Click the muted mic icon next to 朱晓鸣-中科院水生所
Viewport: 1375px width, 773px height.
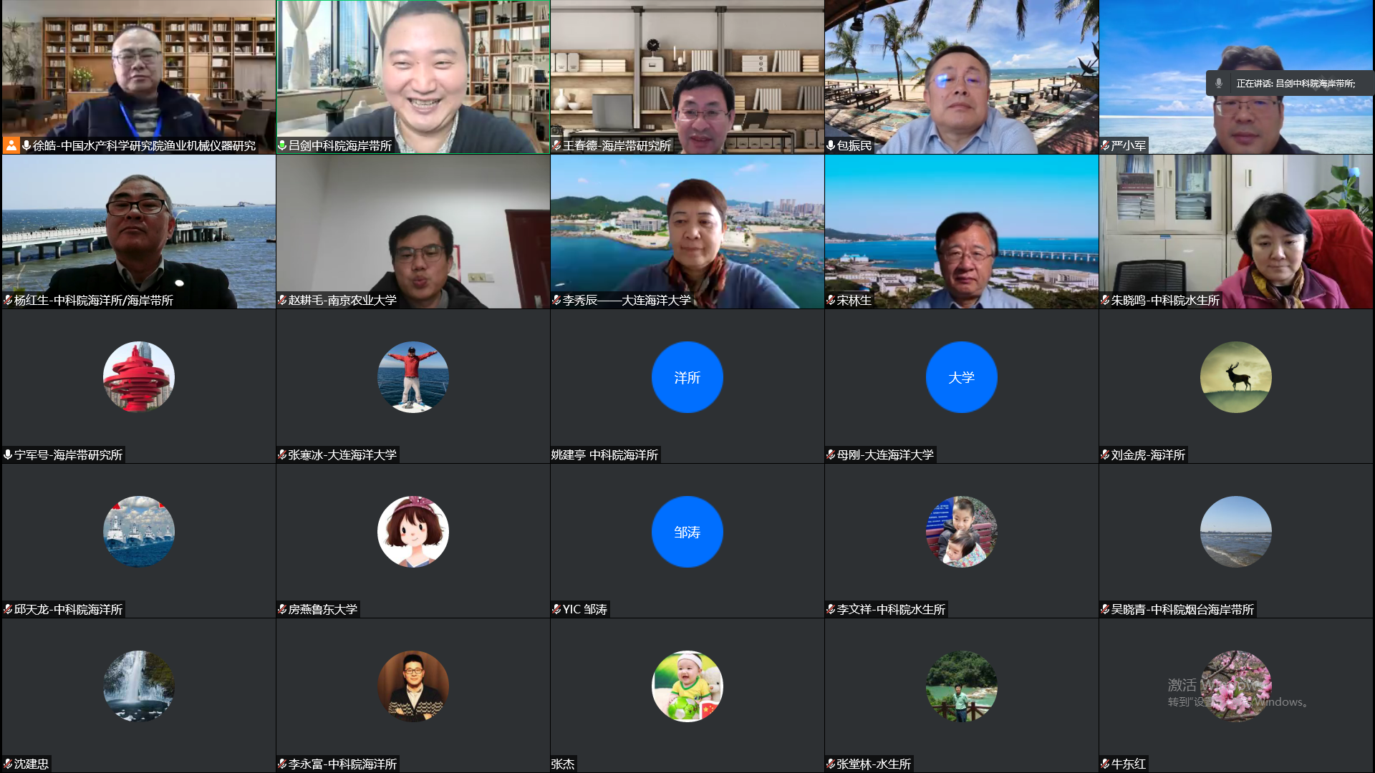1105,300
